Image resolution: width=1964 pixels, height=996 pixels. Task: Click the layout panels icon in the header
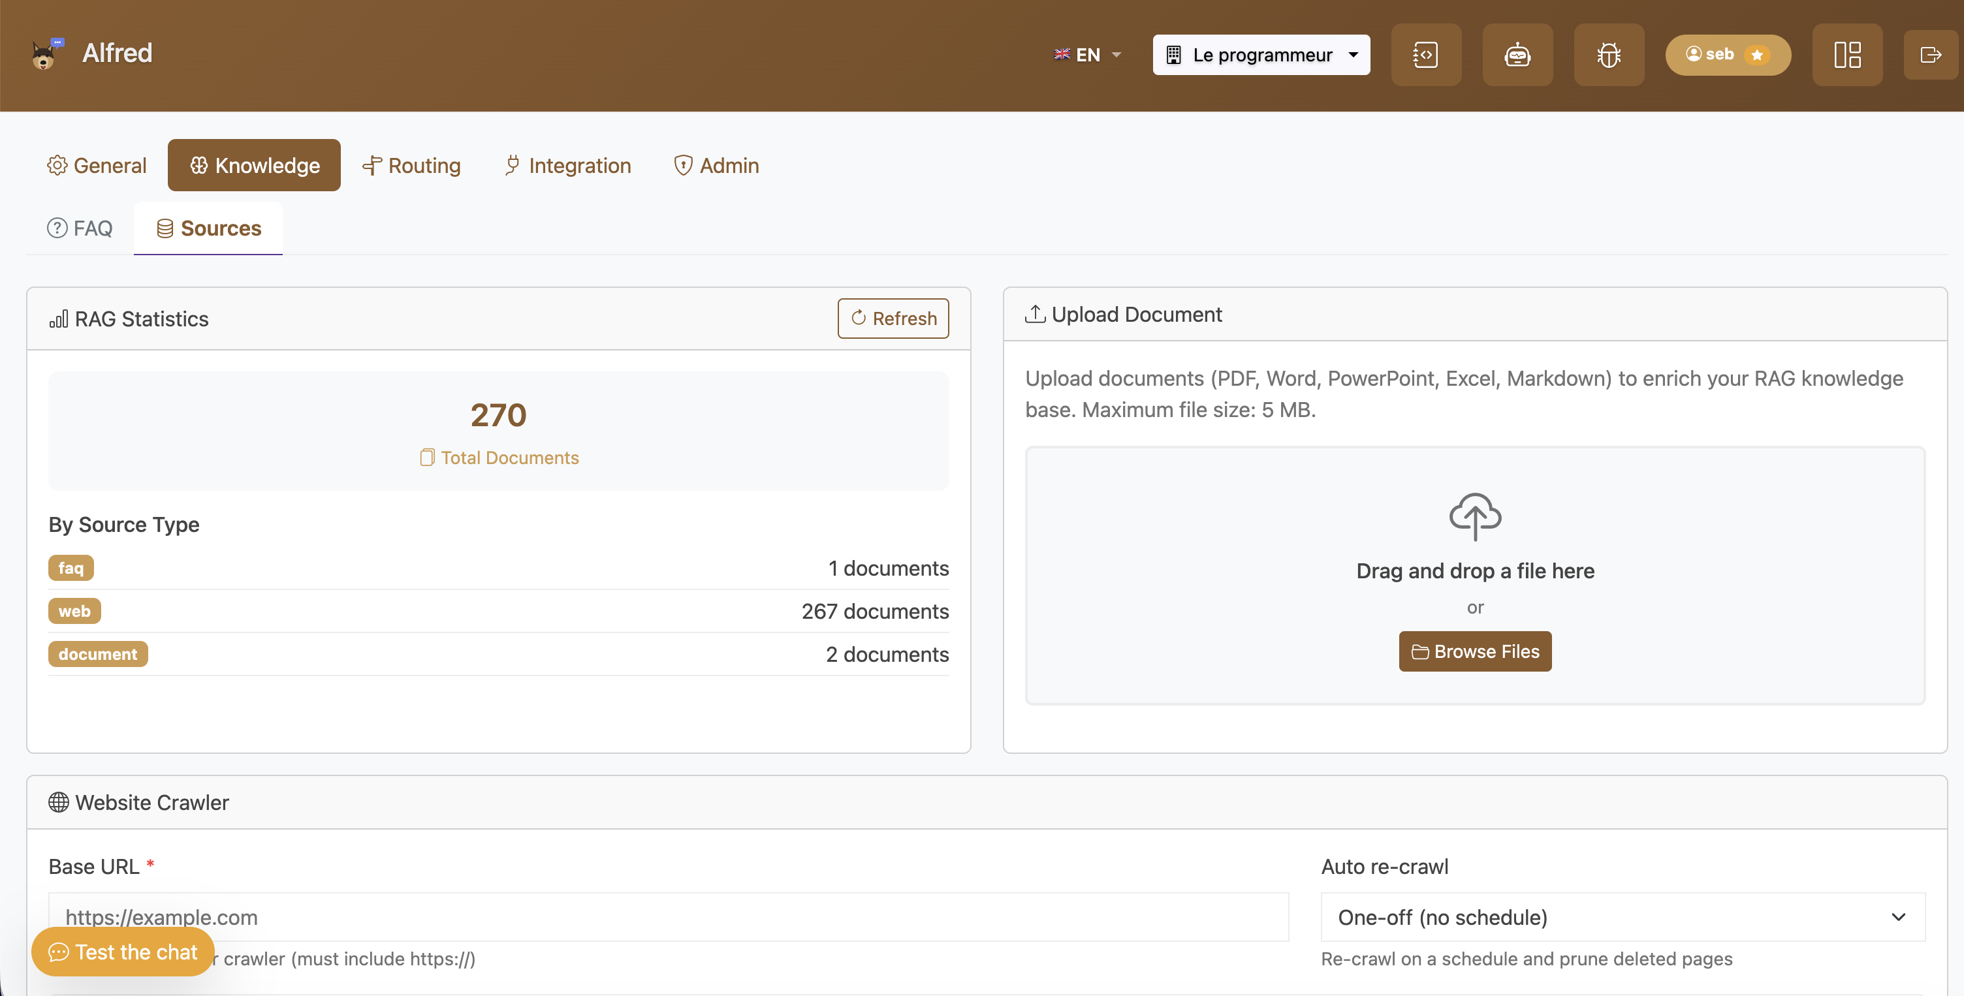(x=1847, y=55)
